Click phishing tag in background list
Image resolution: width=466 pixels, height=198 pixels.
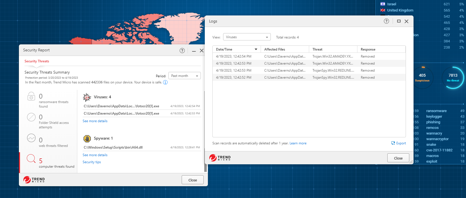tap(433, 122)
